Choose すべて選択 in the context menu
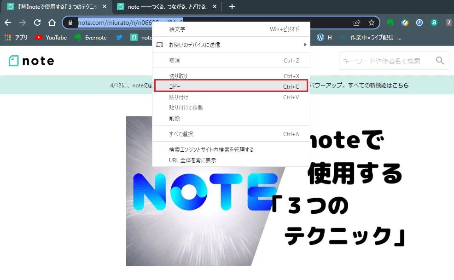This screenshot has height=280, width=454. pos(231,134)
